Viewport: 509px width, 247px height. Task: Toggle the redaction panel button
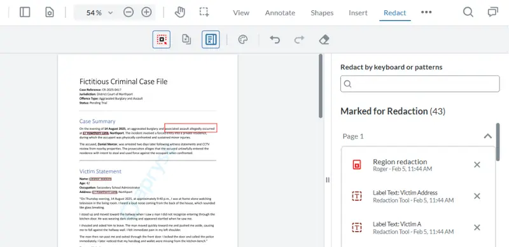click(211, 39)
